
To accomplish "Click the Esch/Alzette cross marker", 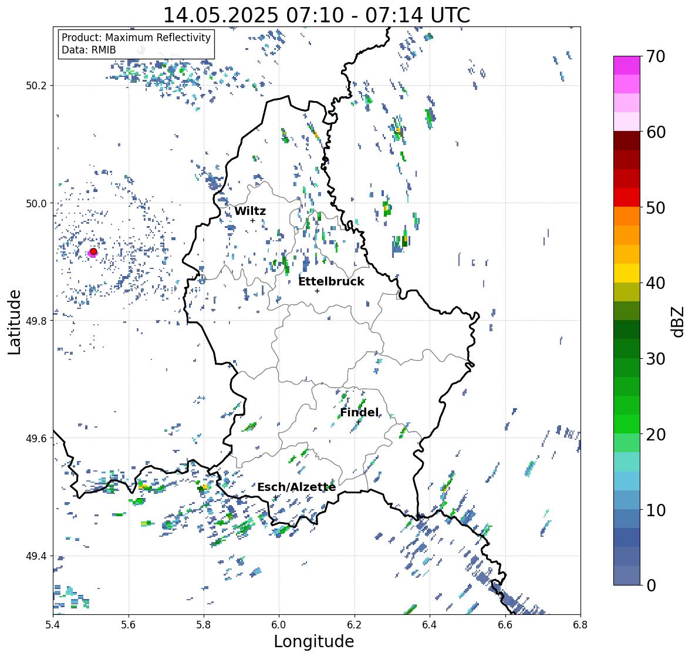I will tap(276, 497).
